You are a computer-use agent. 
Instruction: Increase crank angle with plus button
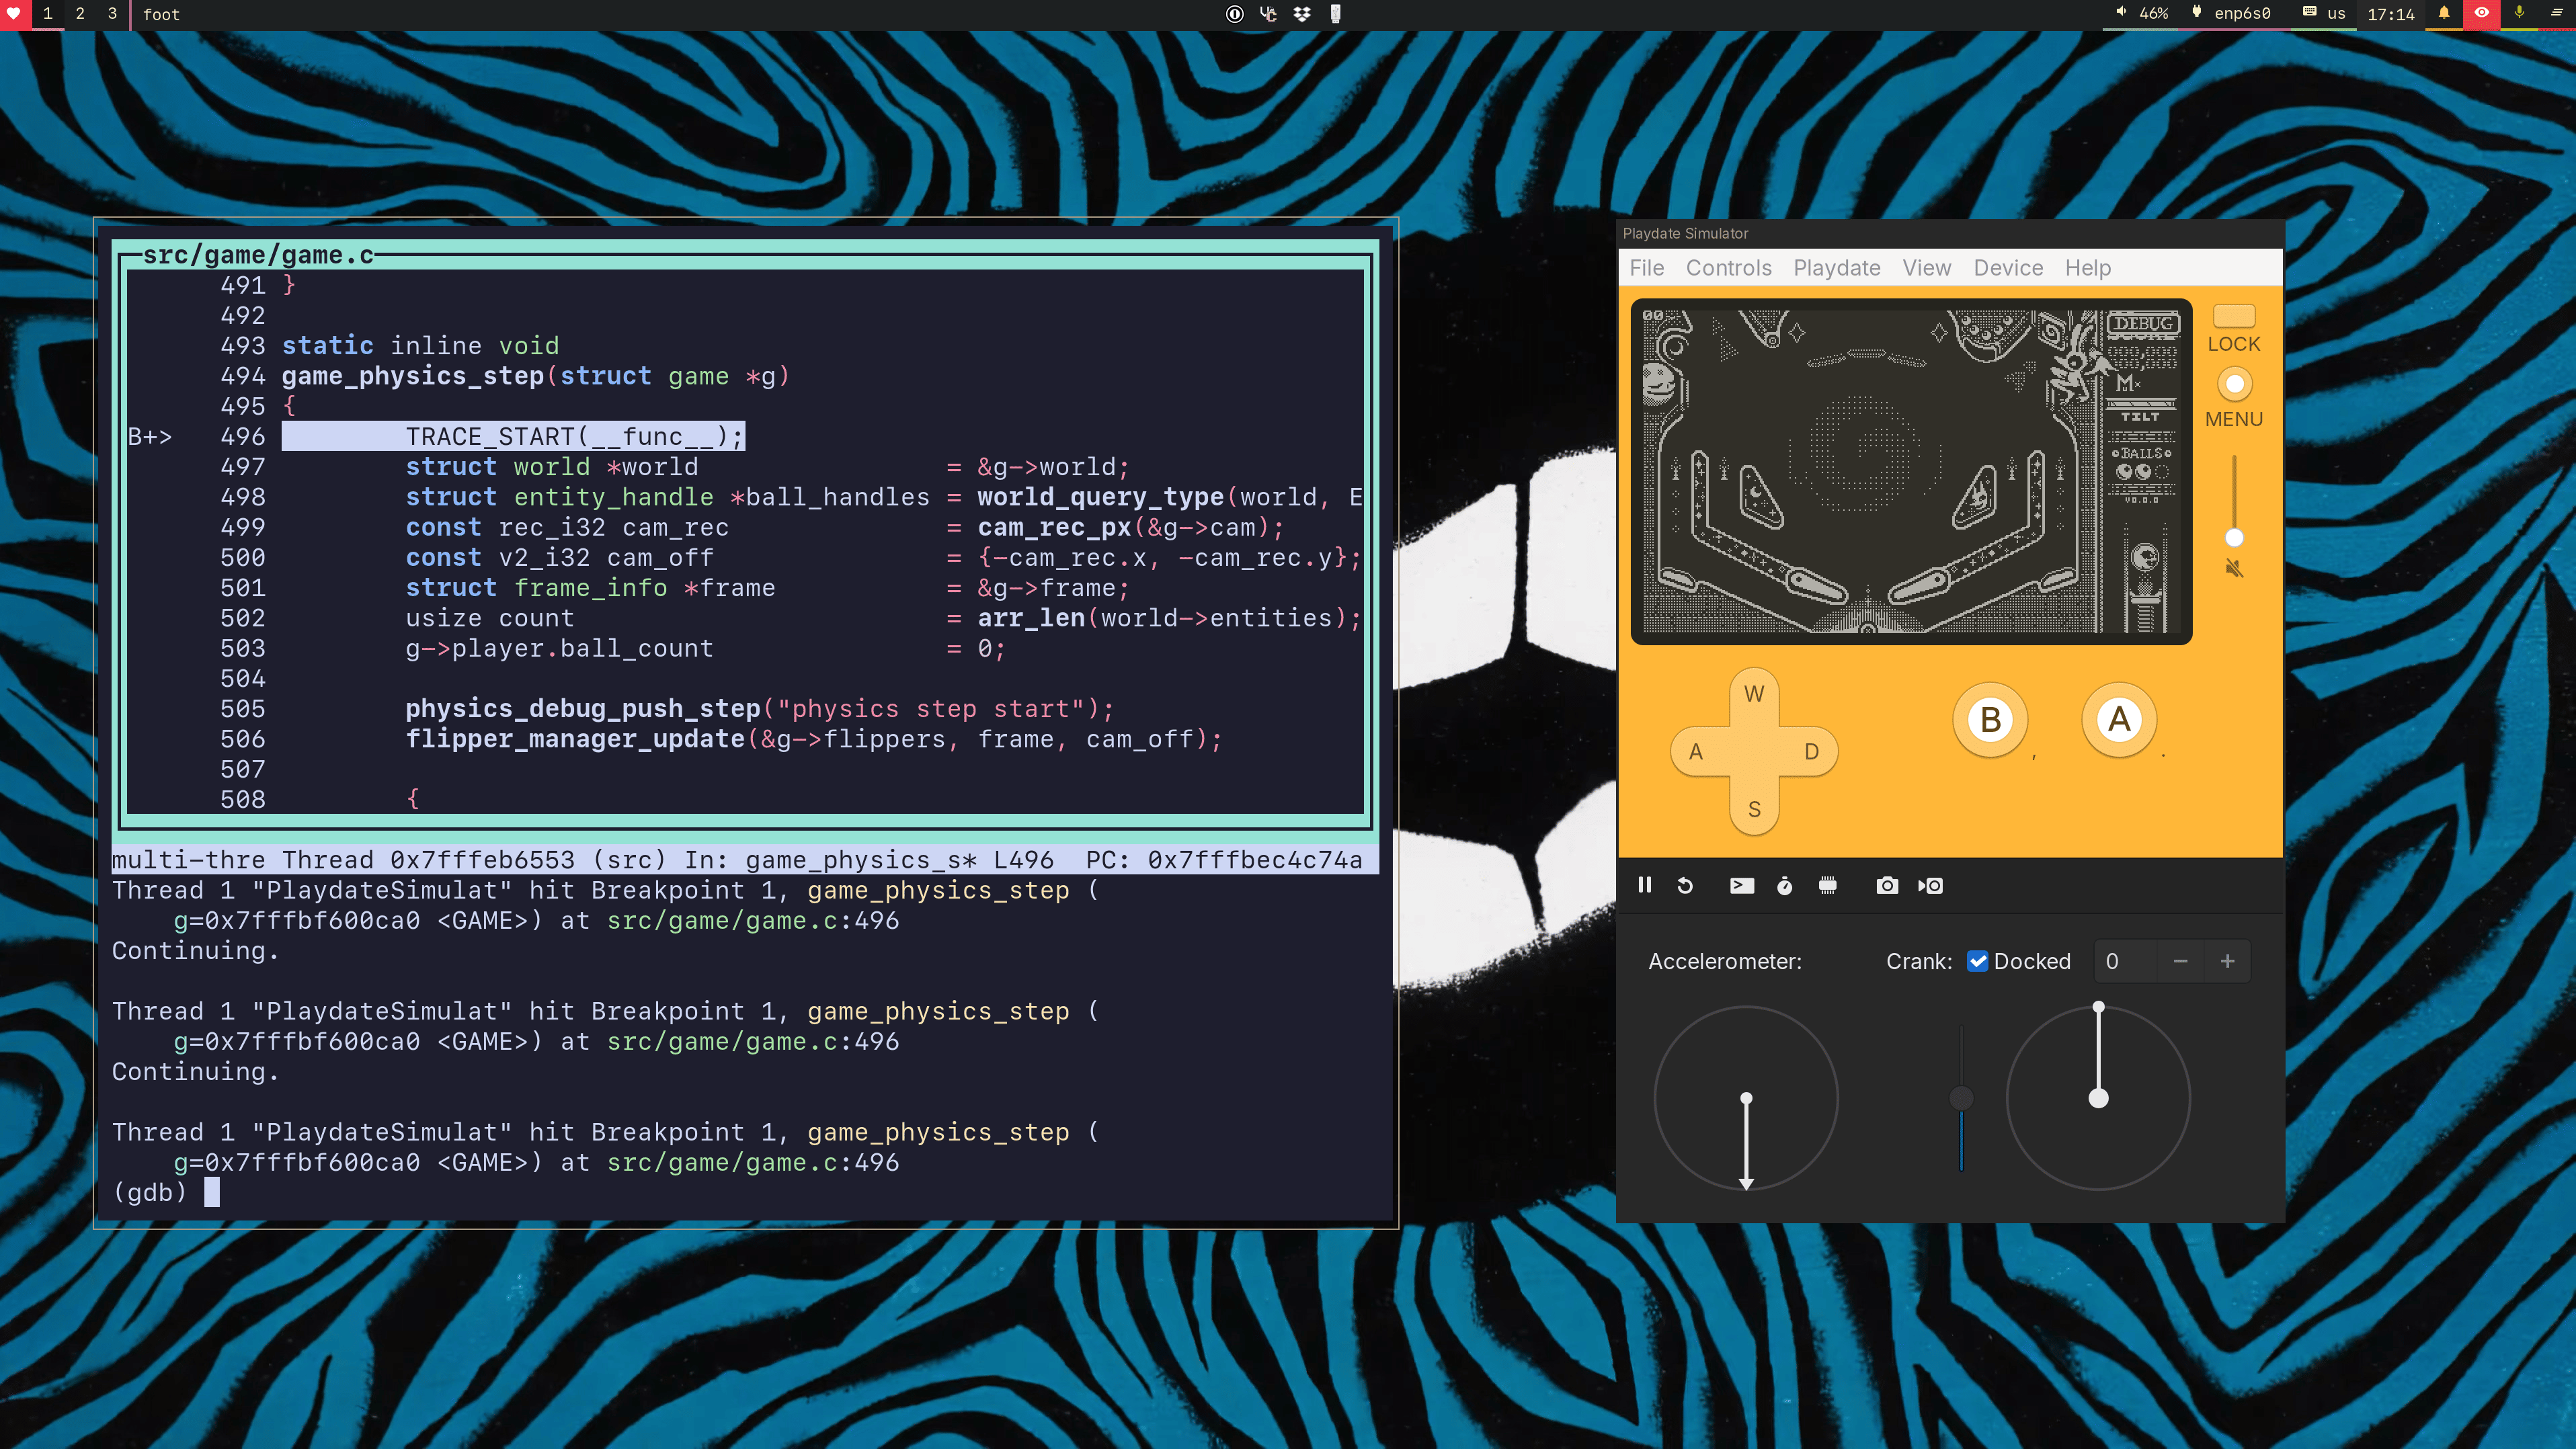[x=2227, y=961]
